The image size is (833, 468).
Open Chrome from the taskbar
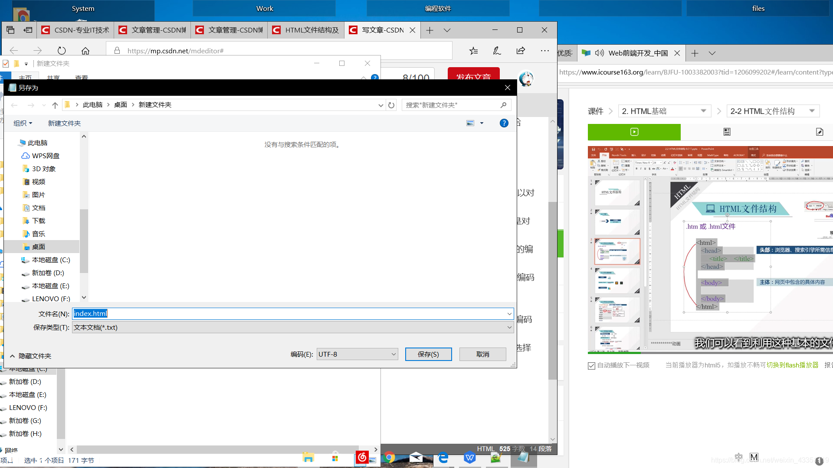pos(389,458)
